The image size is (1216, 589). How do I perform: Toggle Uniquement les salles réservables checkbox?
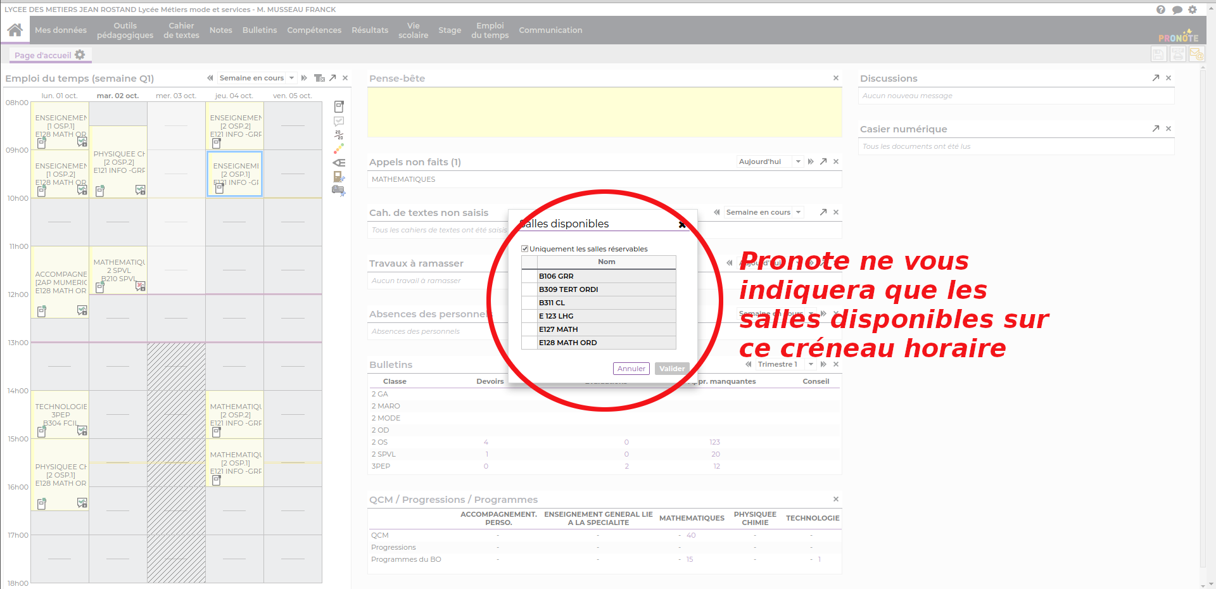(524, 249)
